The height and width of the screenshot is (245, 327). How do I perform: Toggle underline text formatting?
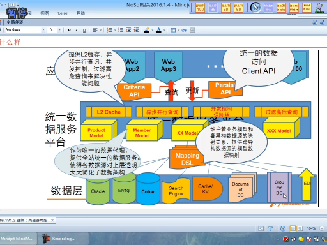84,30
